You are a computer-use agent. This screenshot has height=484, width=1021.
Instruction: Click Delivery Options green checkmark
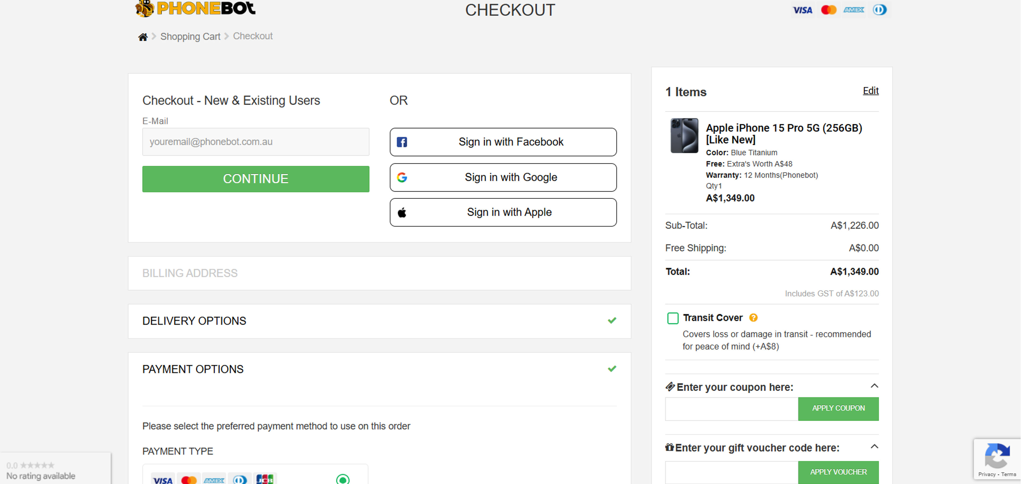(x=612, y=320)
